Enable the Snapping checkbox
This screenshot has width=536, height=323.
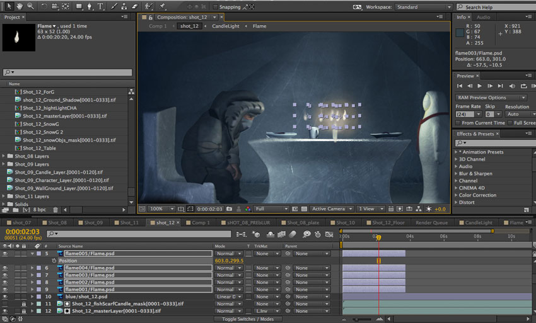coord(215,7)
